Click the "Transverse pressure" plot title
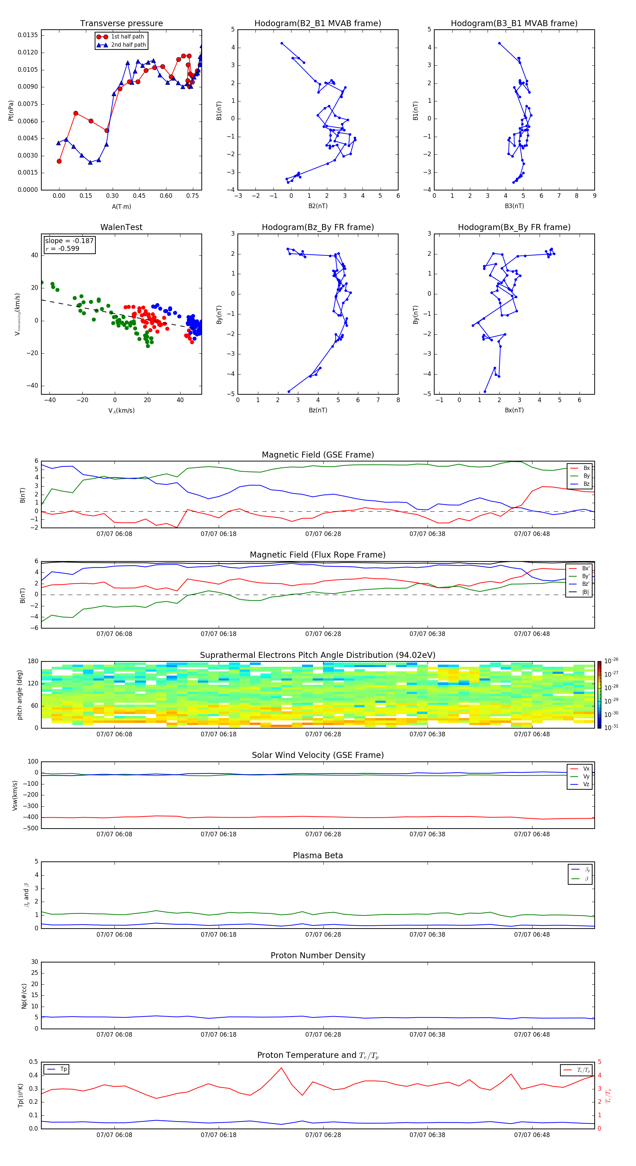Viewport: 636px width, 1166px height. click(121, 24)
